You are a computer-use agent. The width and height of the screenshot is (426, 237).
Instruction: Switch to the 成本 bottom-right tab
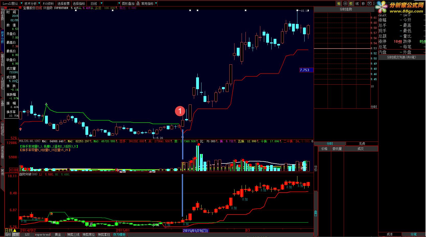pyautogui.click(x=390, y=234)
